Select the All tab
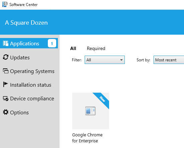 73,48
